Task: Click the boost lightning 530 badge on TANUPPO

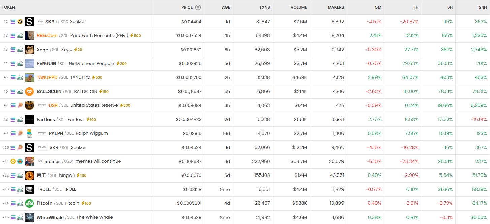Action: [97, 77]
